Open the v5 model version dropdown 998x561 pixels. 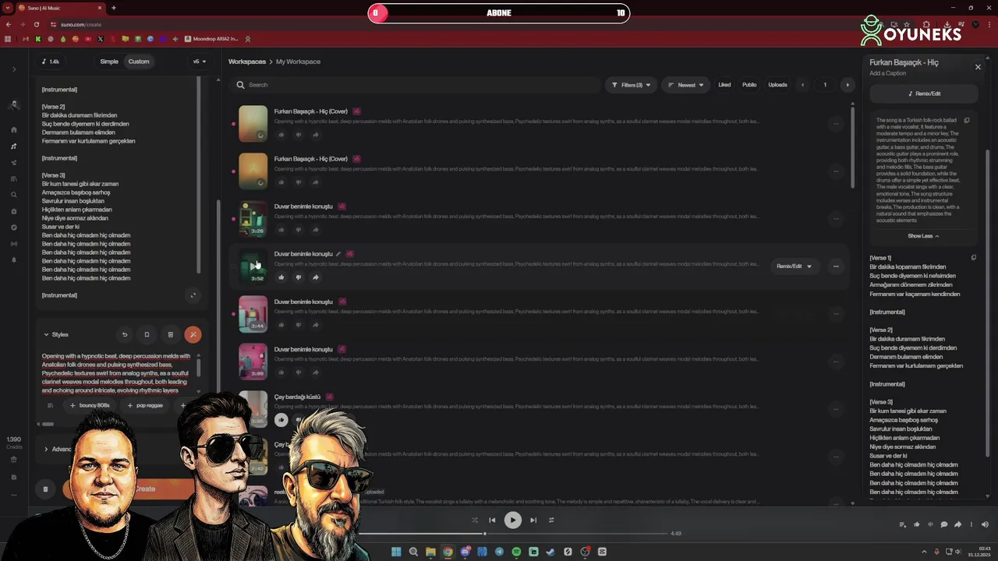[200, 62]
